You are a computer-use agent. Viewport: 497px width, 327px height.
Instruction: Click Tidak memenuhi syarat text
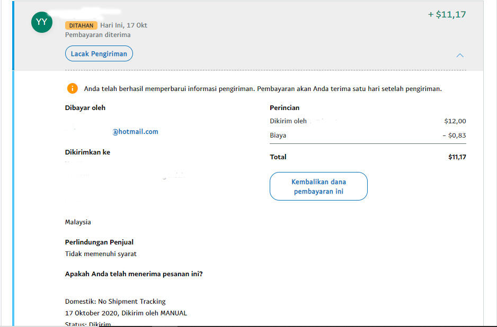point(101,254)
